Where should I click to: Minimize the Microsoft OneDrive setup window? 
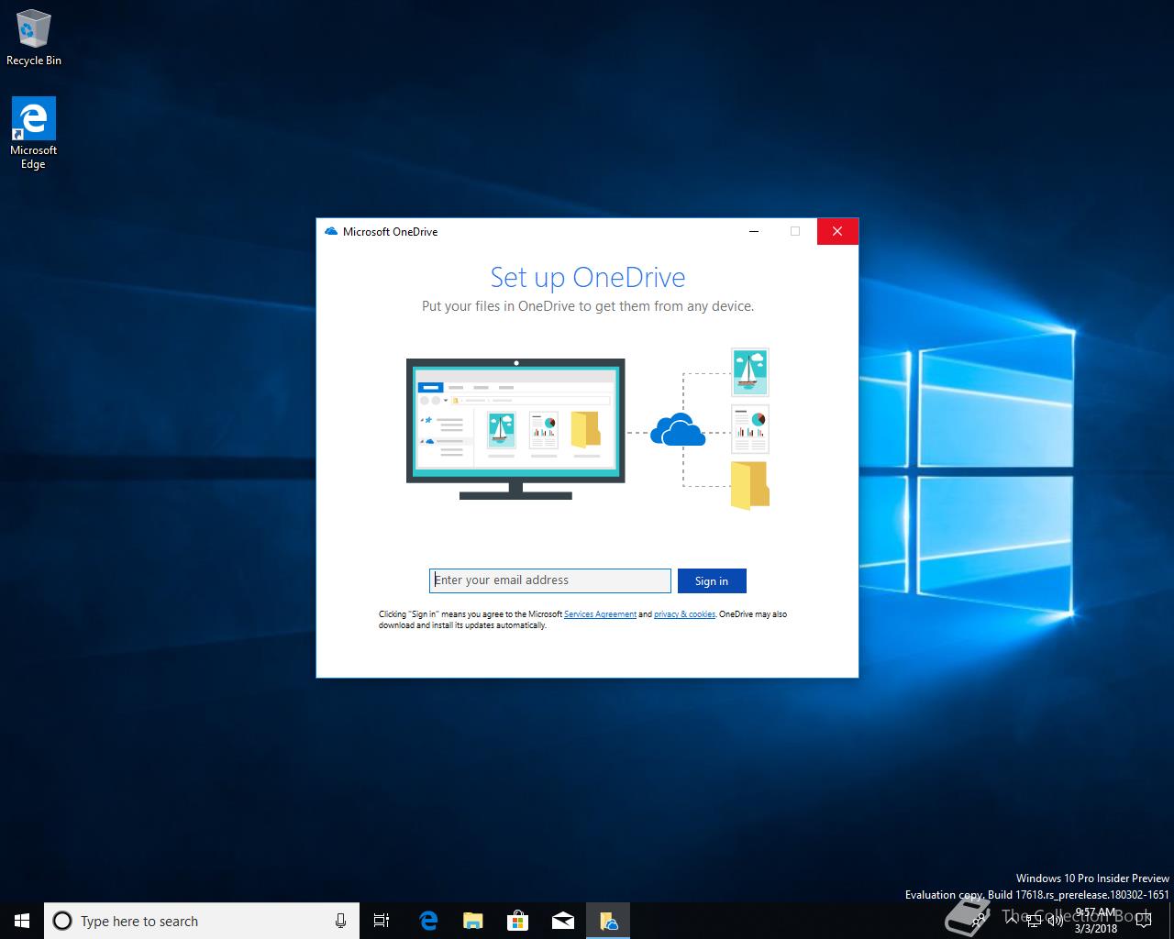(754, 231)
